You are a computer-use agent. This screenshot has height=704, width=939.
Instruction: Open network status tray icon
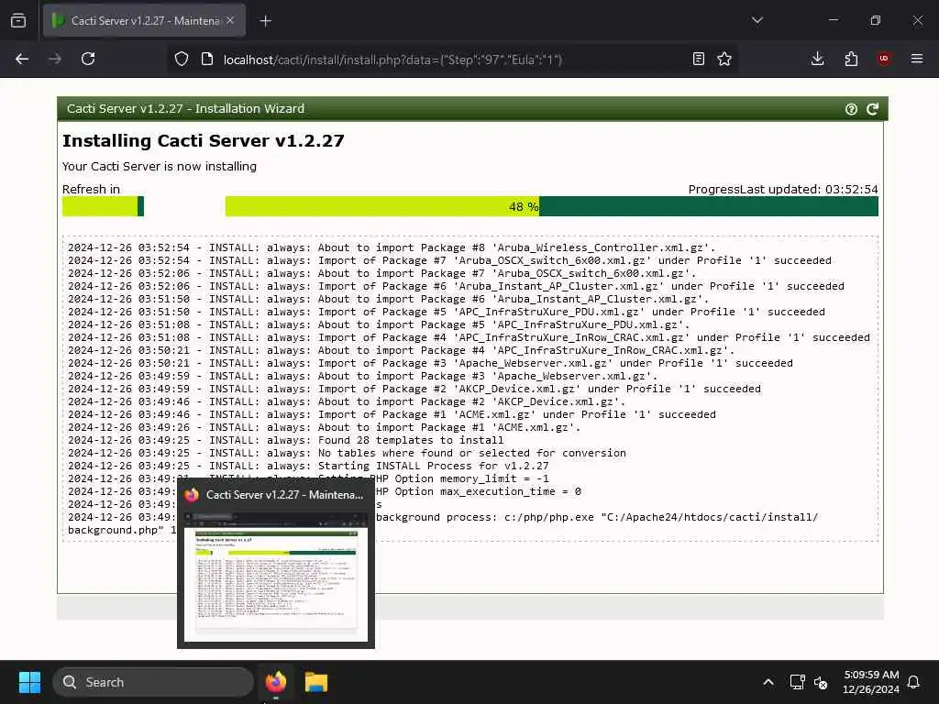[797, 682]
